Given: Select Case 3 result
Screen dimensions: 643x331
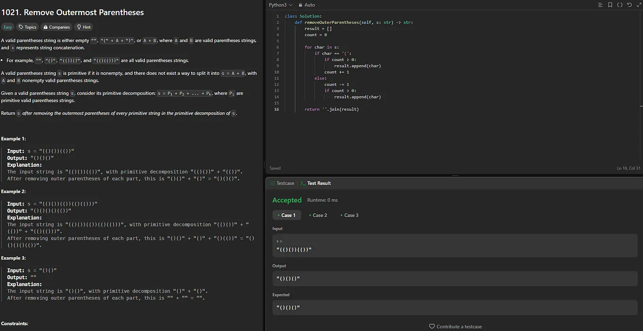Looking at the screenshot, I should (349, 215).
